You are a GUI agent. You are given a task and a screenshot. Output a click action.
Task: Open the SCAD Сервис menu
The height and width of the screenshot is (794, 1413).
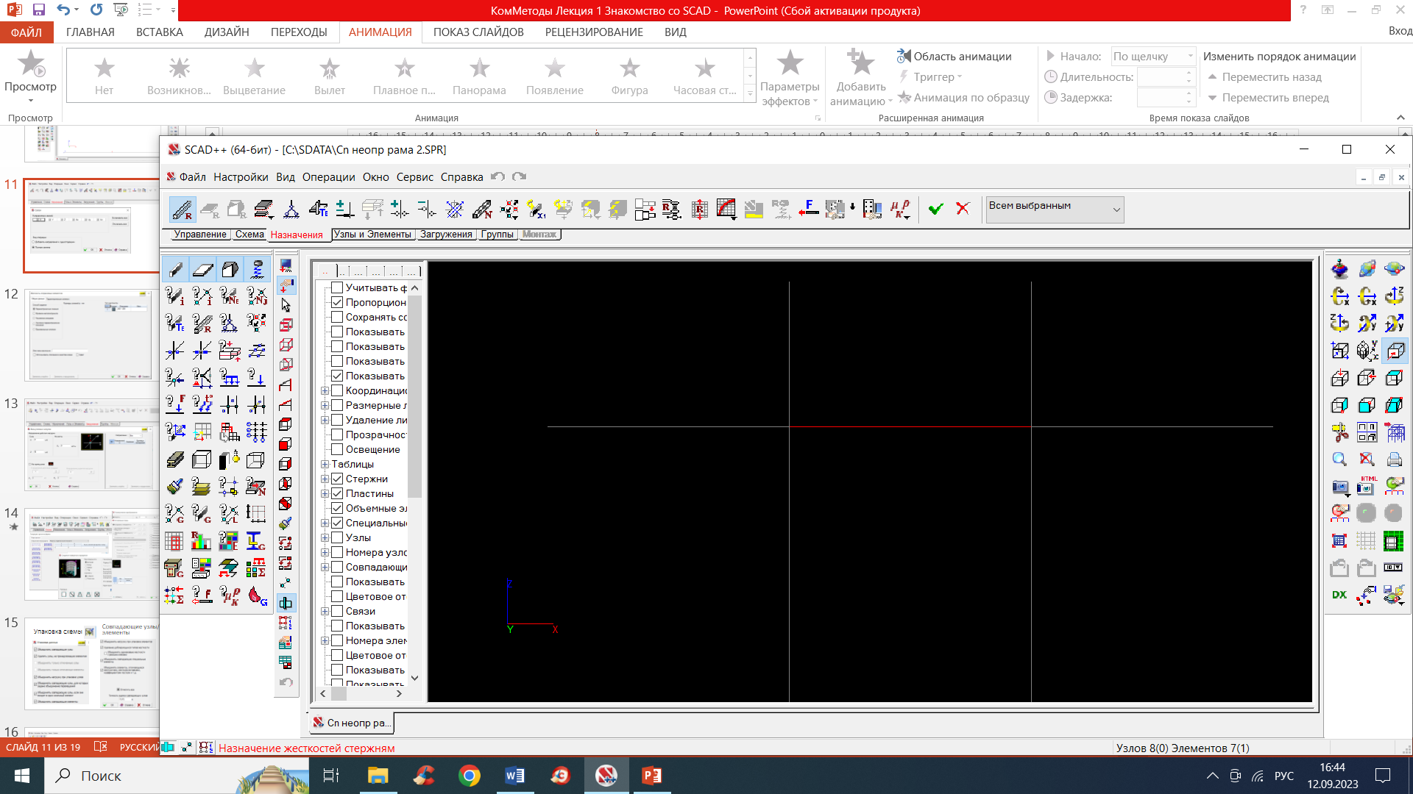[x=415, y=176]
